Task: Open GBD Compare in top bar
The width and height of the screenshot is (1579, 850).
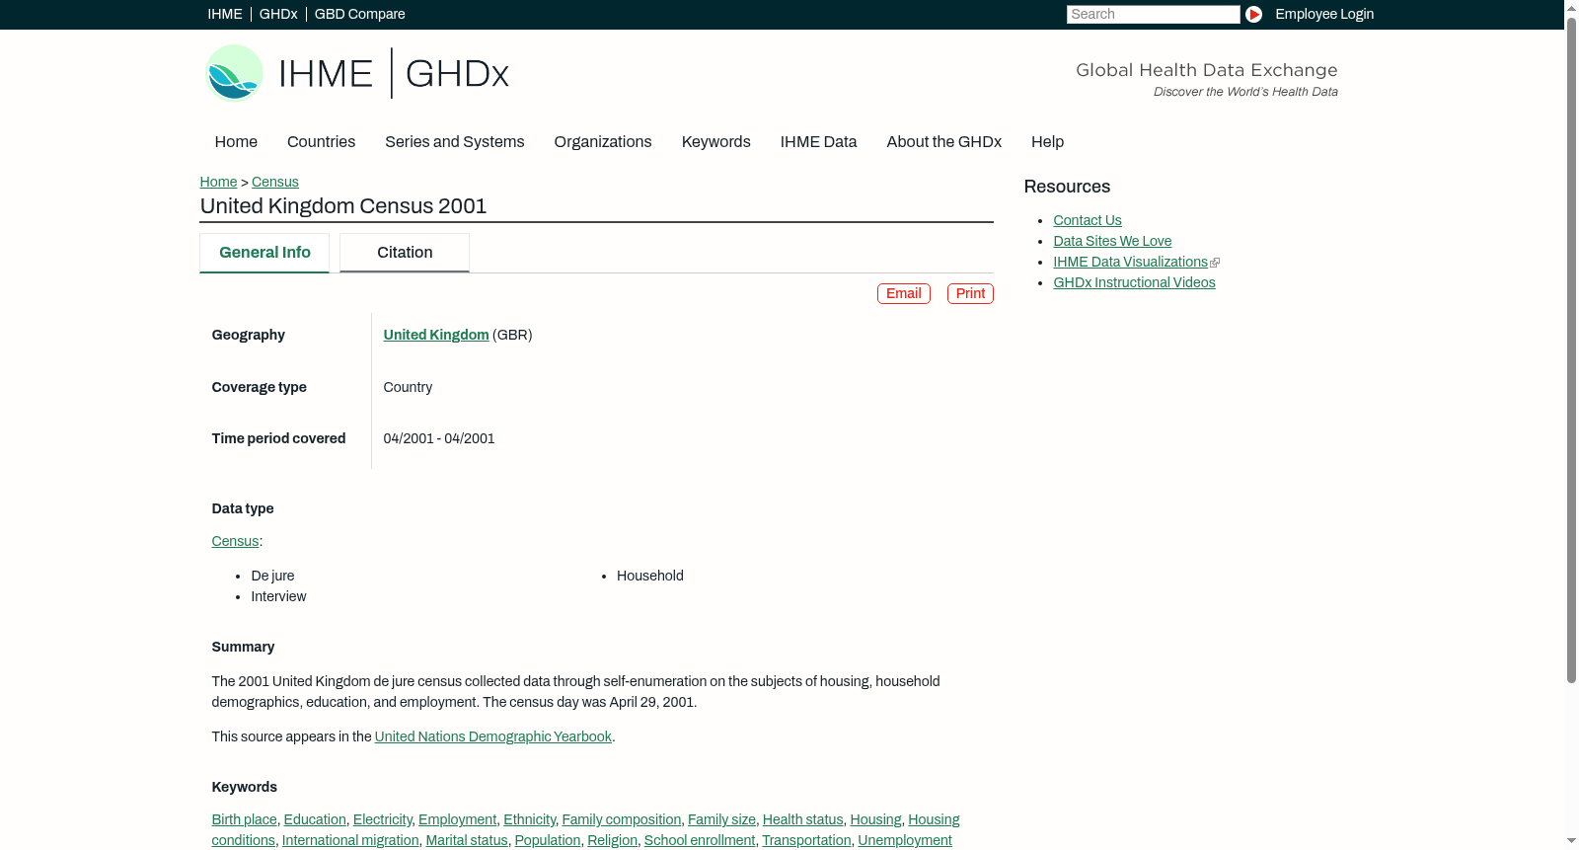Action: point(359,14)
